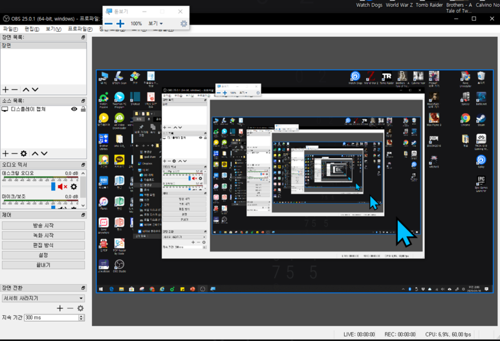The width and height of the screenshot is (500, 341).
Task: Click LIVE: 00:00:00 in status bar
Action: (359, 335)
